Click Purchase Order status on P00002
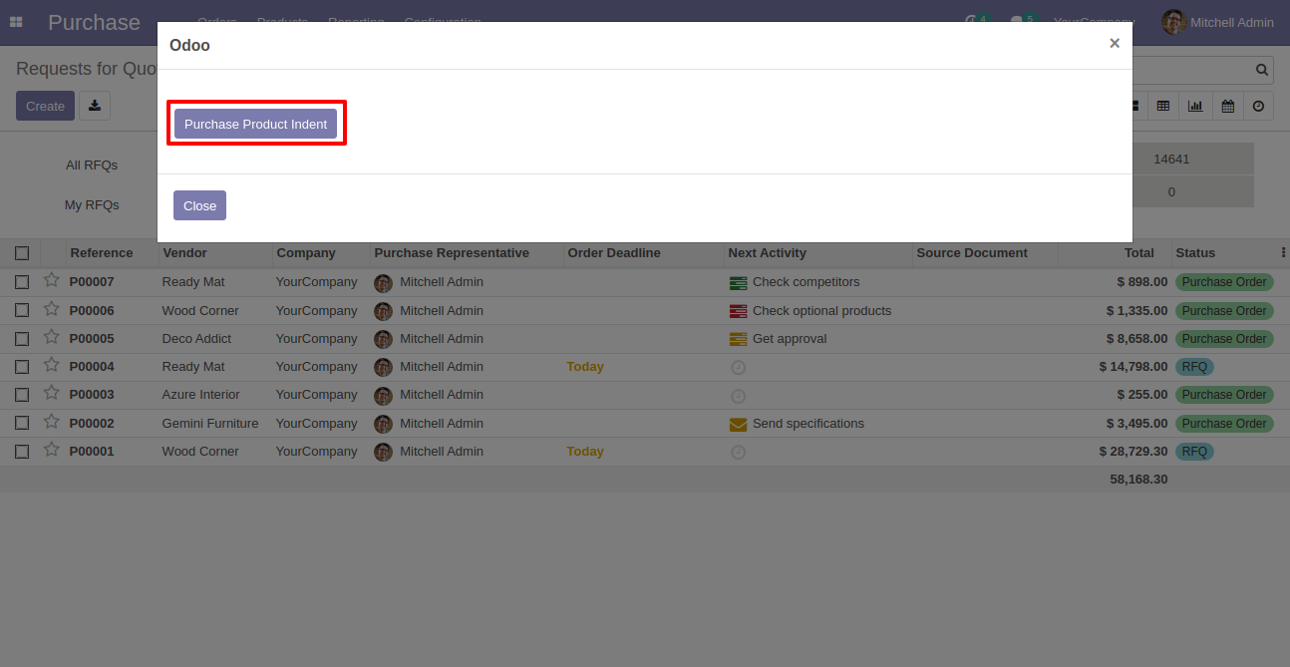1290x667 pixels. tap(1224, 424)
